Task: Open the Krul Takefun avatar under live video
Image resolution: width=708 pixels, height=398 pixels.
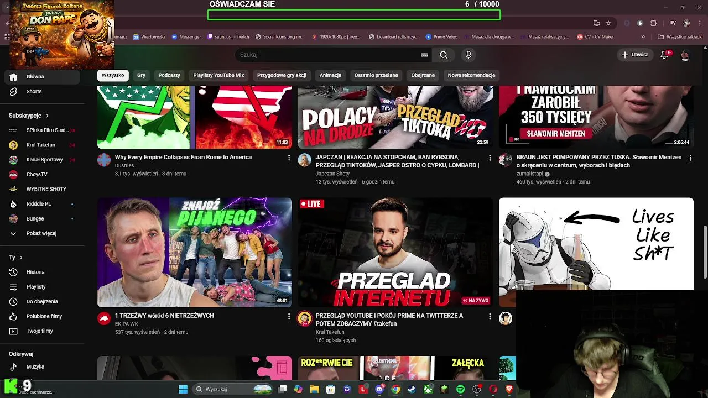Action: pos(305,318)
